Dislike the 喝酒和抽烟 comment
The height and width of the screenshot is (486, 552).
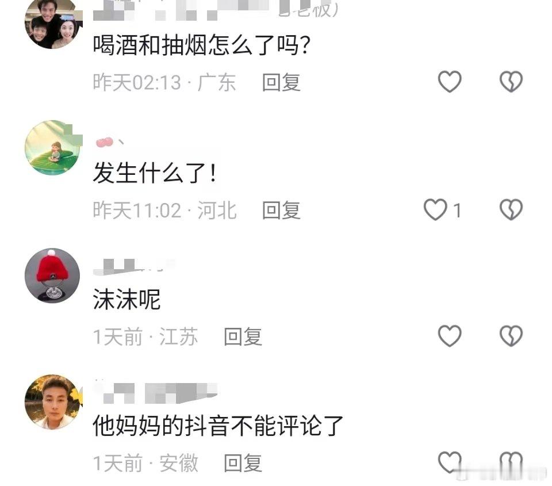tap(511, 81)
